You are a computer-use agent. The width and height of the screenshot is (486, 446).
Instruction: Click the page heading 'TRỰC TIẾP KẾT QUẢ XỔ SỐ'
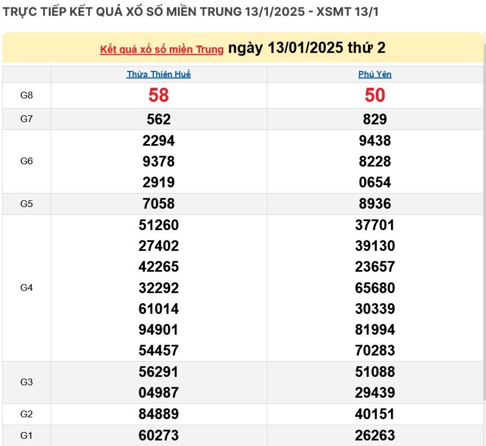coord(190,12)
